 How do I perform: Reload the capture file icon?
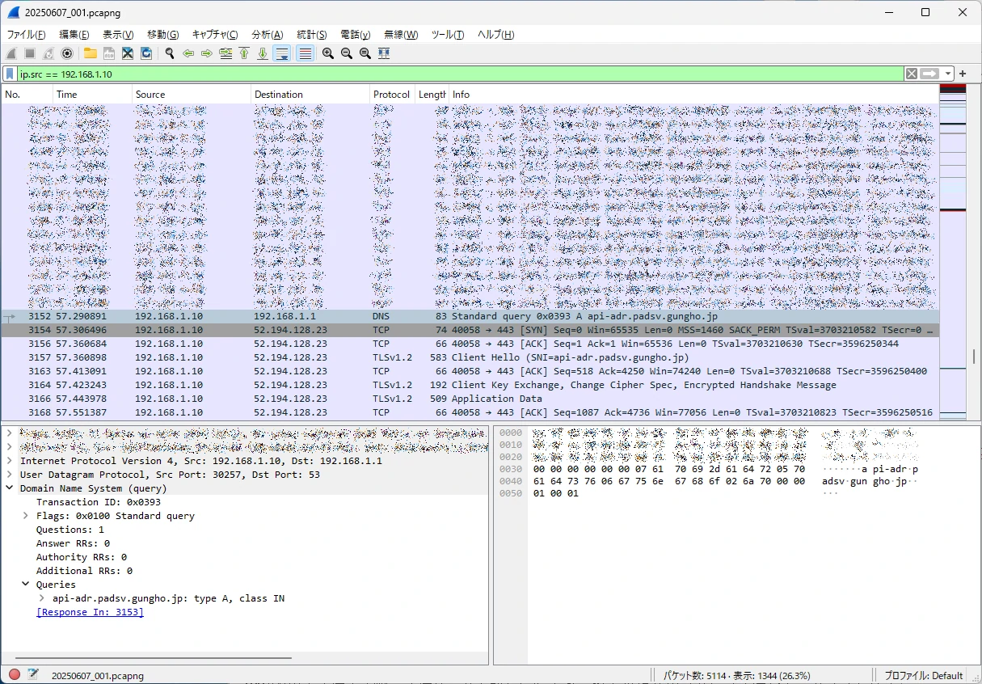click(146, 53)
